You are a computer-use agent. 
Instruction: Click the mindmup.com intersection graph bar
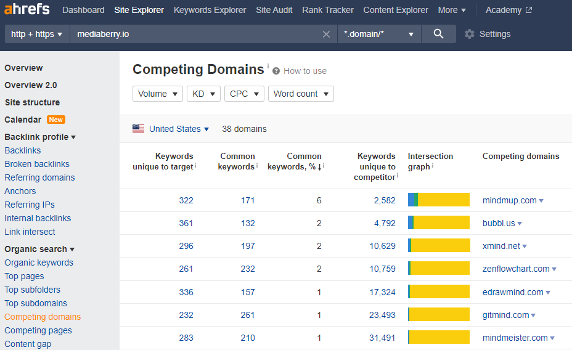pyautogui.click(x=438, y=200)
